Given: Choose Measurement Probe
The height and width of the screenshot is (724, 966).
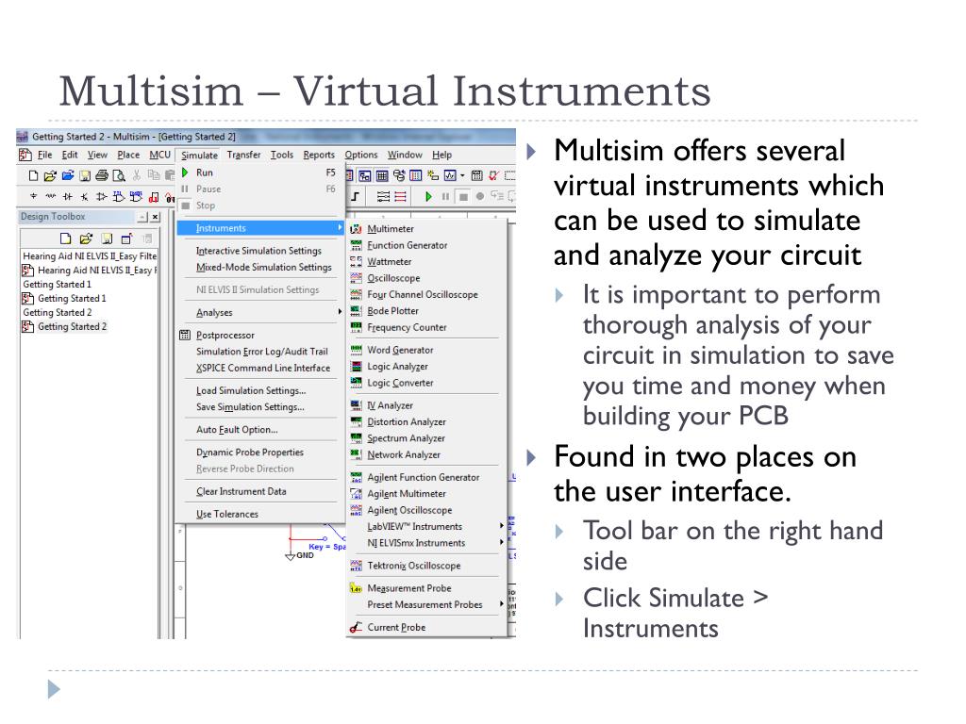Looking at the screenshot, I should (x=426, y=588).
